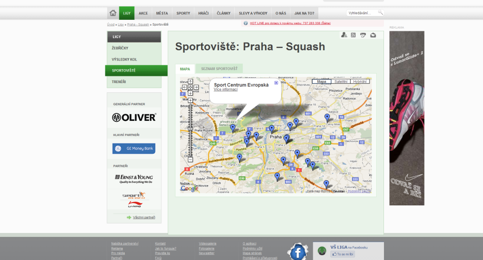
Task: Zoom out on the map with minus
Action: 190,159
